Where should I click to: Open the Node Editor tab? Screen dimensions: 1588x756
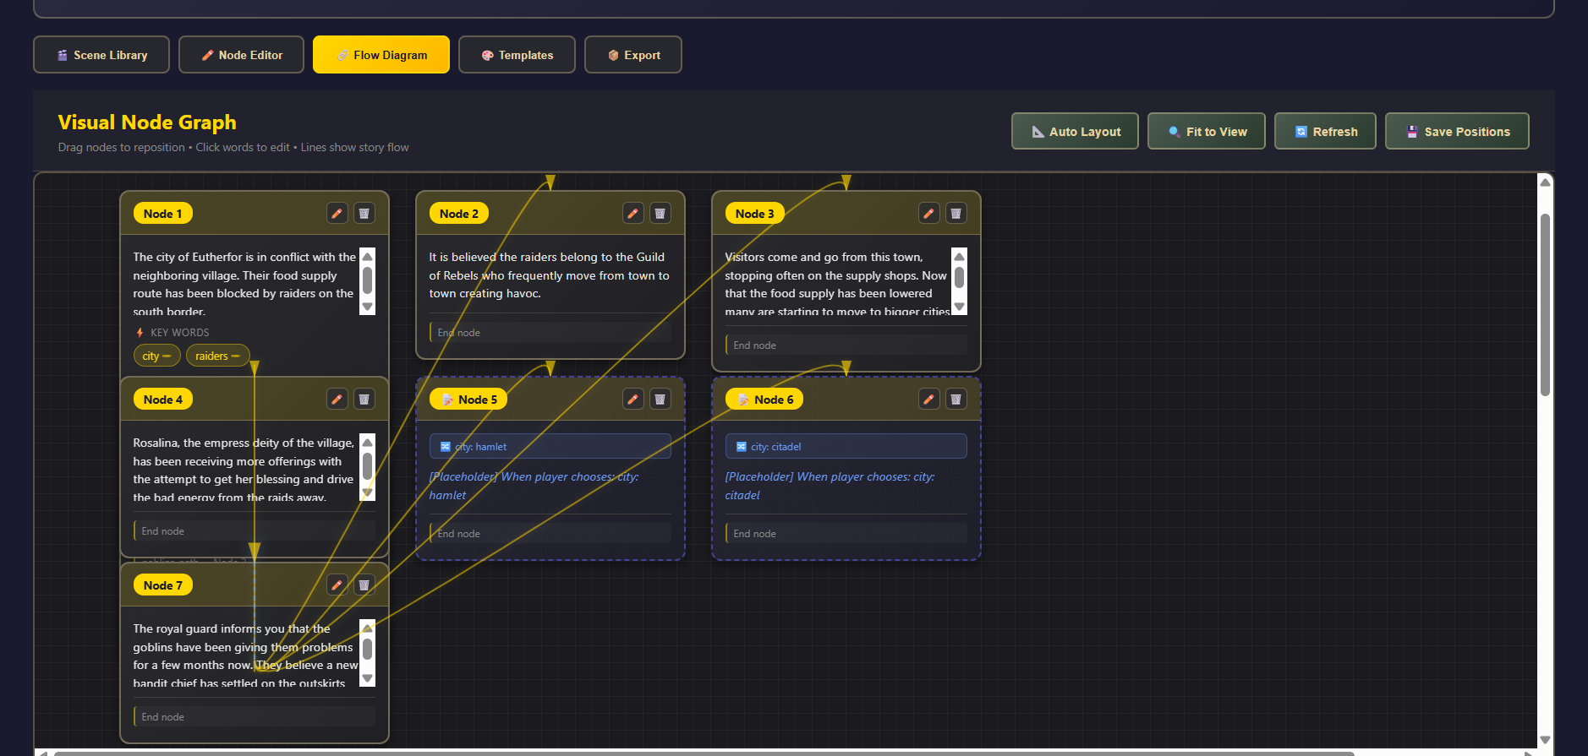241,55
